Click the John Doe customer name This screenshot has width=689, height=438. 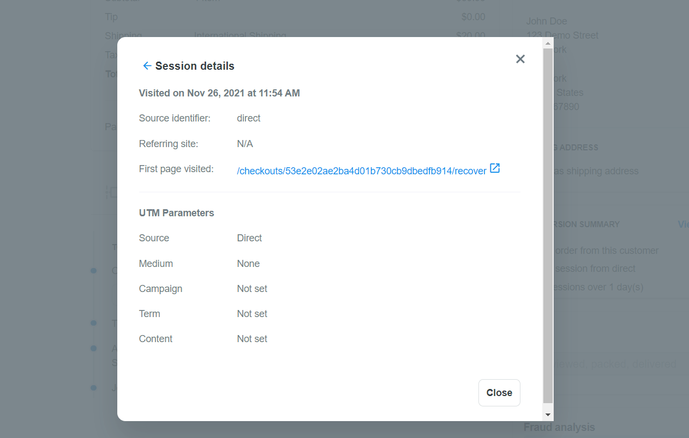point(547,21)
